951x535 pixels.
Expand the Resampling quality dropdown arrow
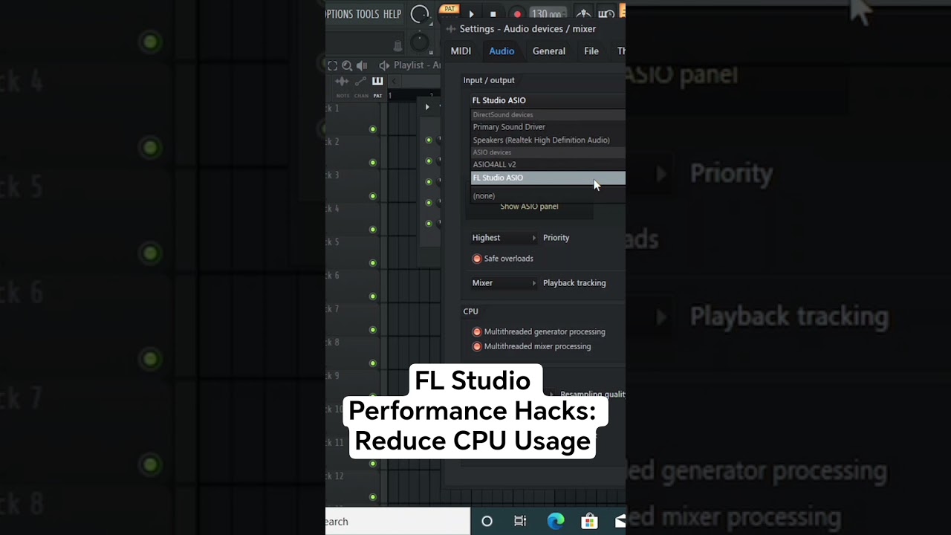tap(552, 395)
